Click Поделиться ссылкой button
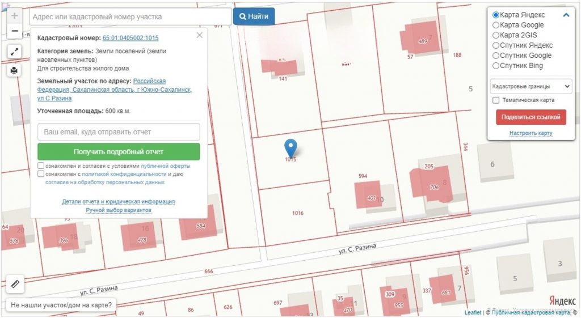Viewport: 581px width, 318px height. 531,117
